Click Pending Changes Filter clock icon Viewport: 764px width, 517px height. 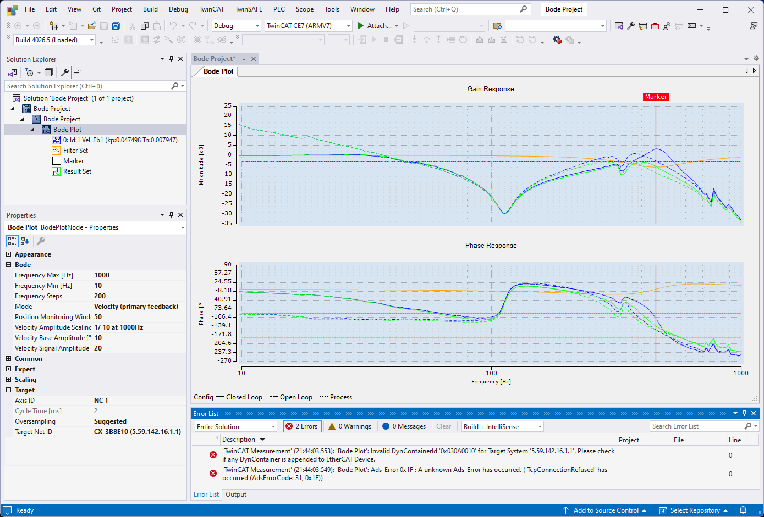coord(30,73)
